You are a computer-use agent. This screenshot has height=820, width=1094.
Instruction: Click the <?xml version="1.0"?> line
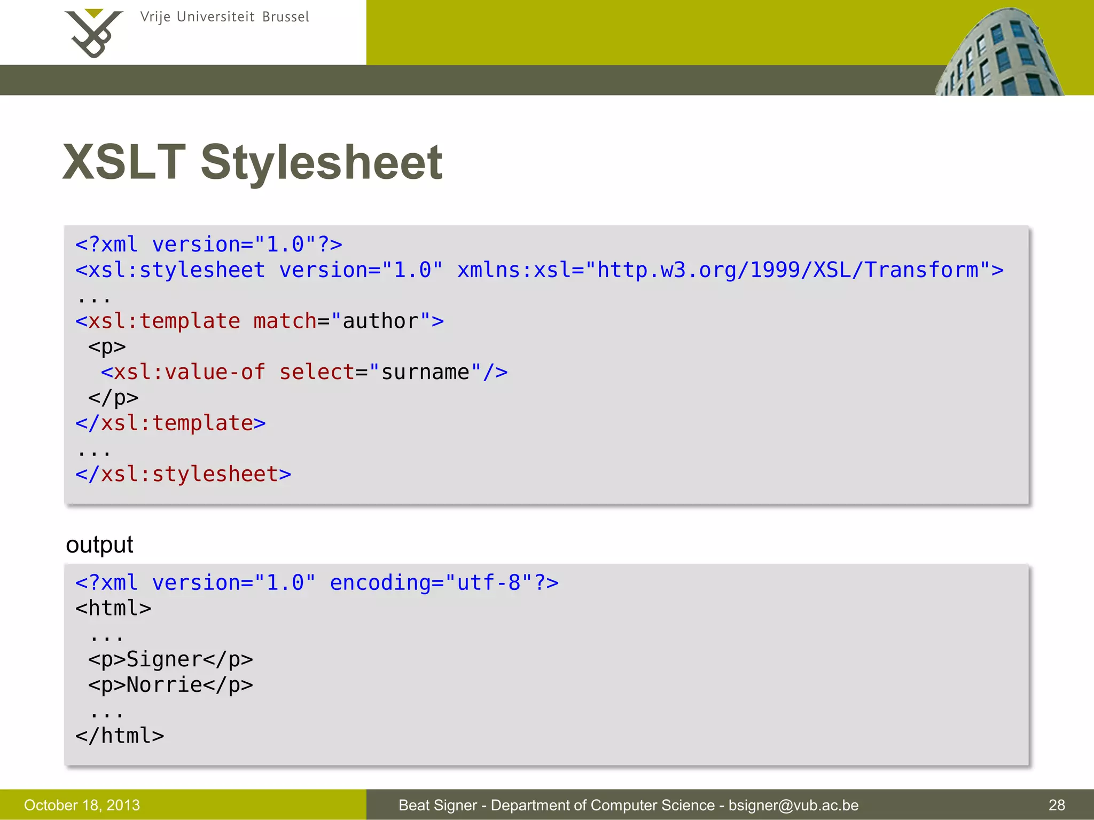click(209, 245)
